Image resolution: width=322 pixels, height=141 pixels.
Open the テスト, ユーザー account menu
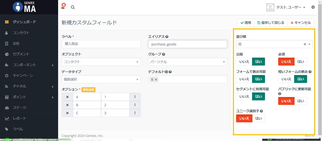coord(291,7)
